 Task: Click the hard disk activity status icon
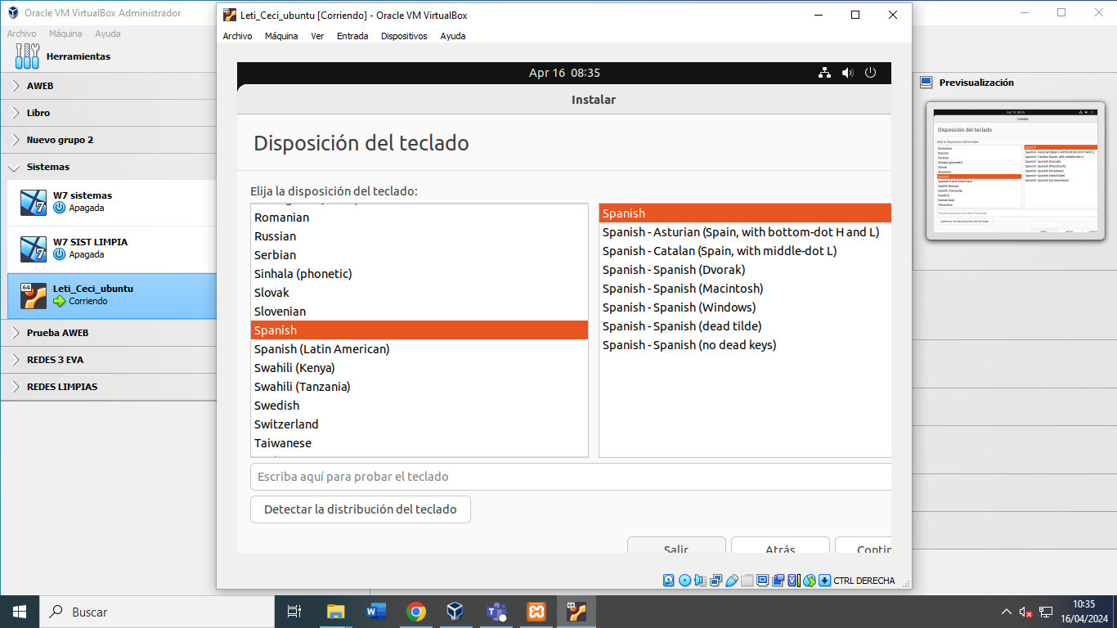pos(669,581)
